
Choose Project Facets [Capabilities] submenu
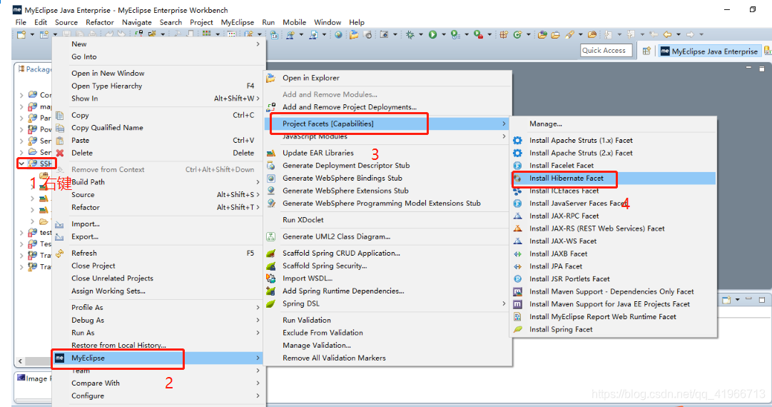388,124
